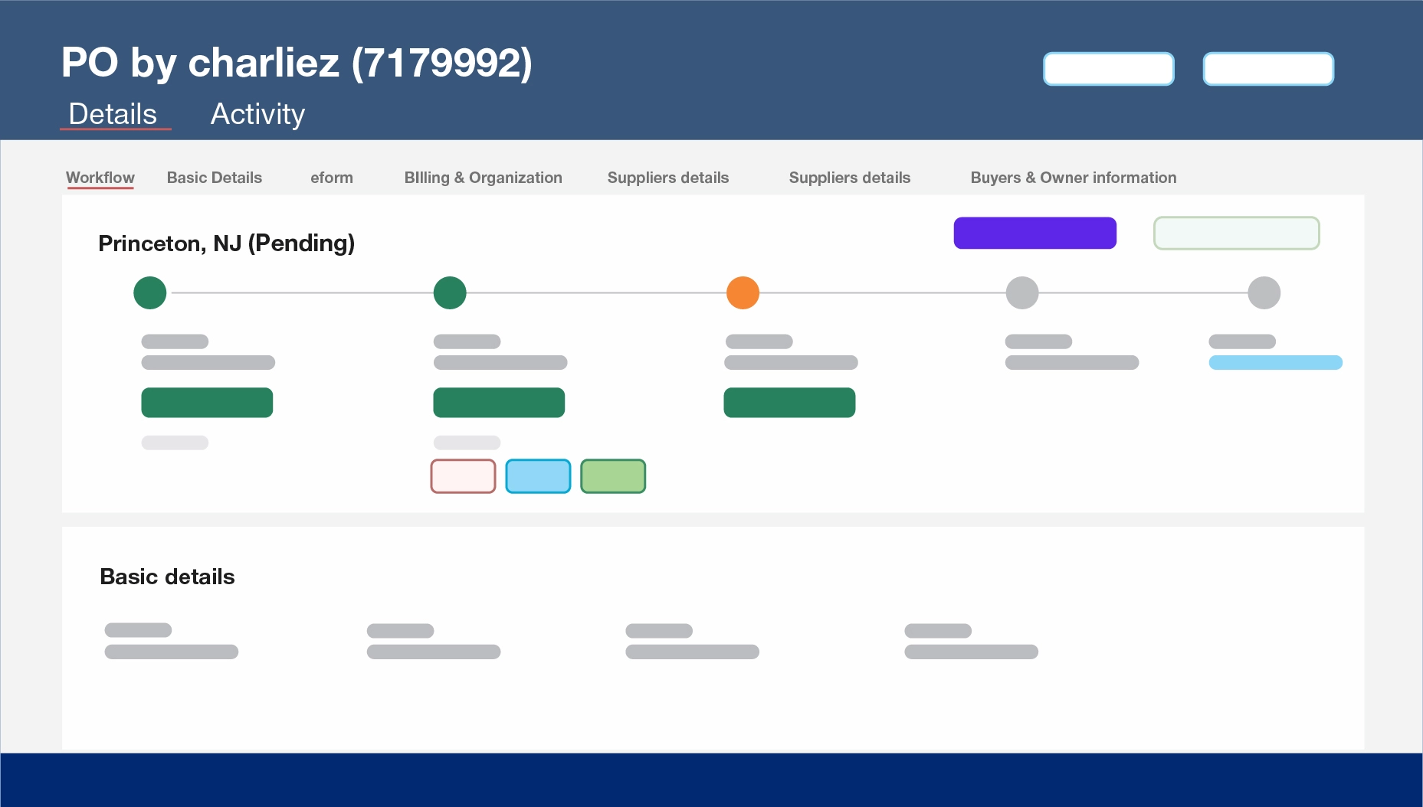This screenshot has width=1423, height=807.
Task: Select Buyers & Owner information tab
Action: coord(1073,178)
